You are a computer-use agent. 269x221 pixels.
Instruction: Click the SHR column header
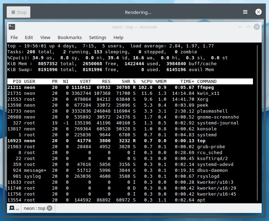click(x=126, y=82)
